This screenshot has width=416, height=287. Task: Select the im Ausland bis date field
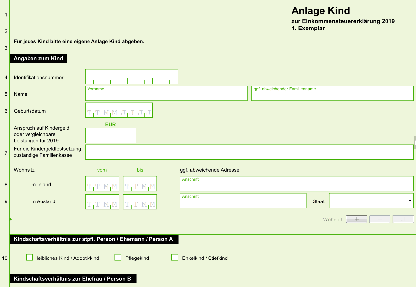point(140,202)
